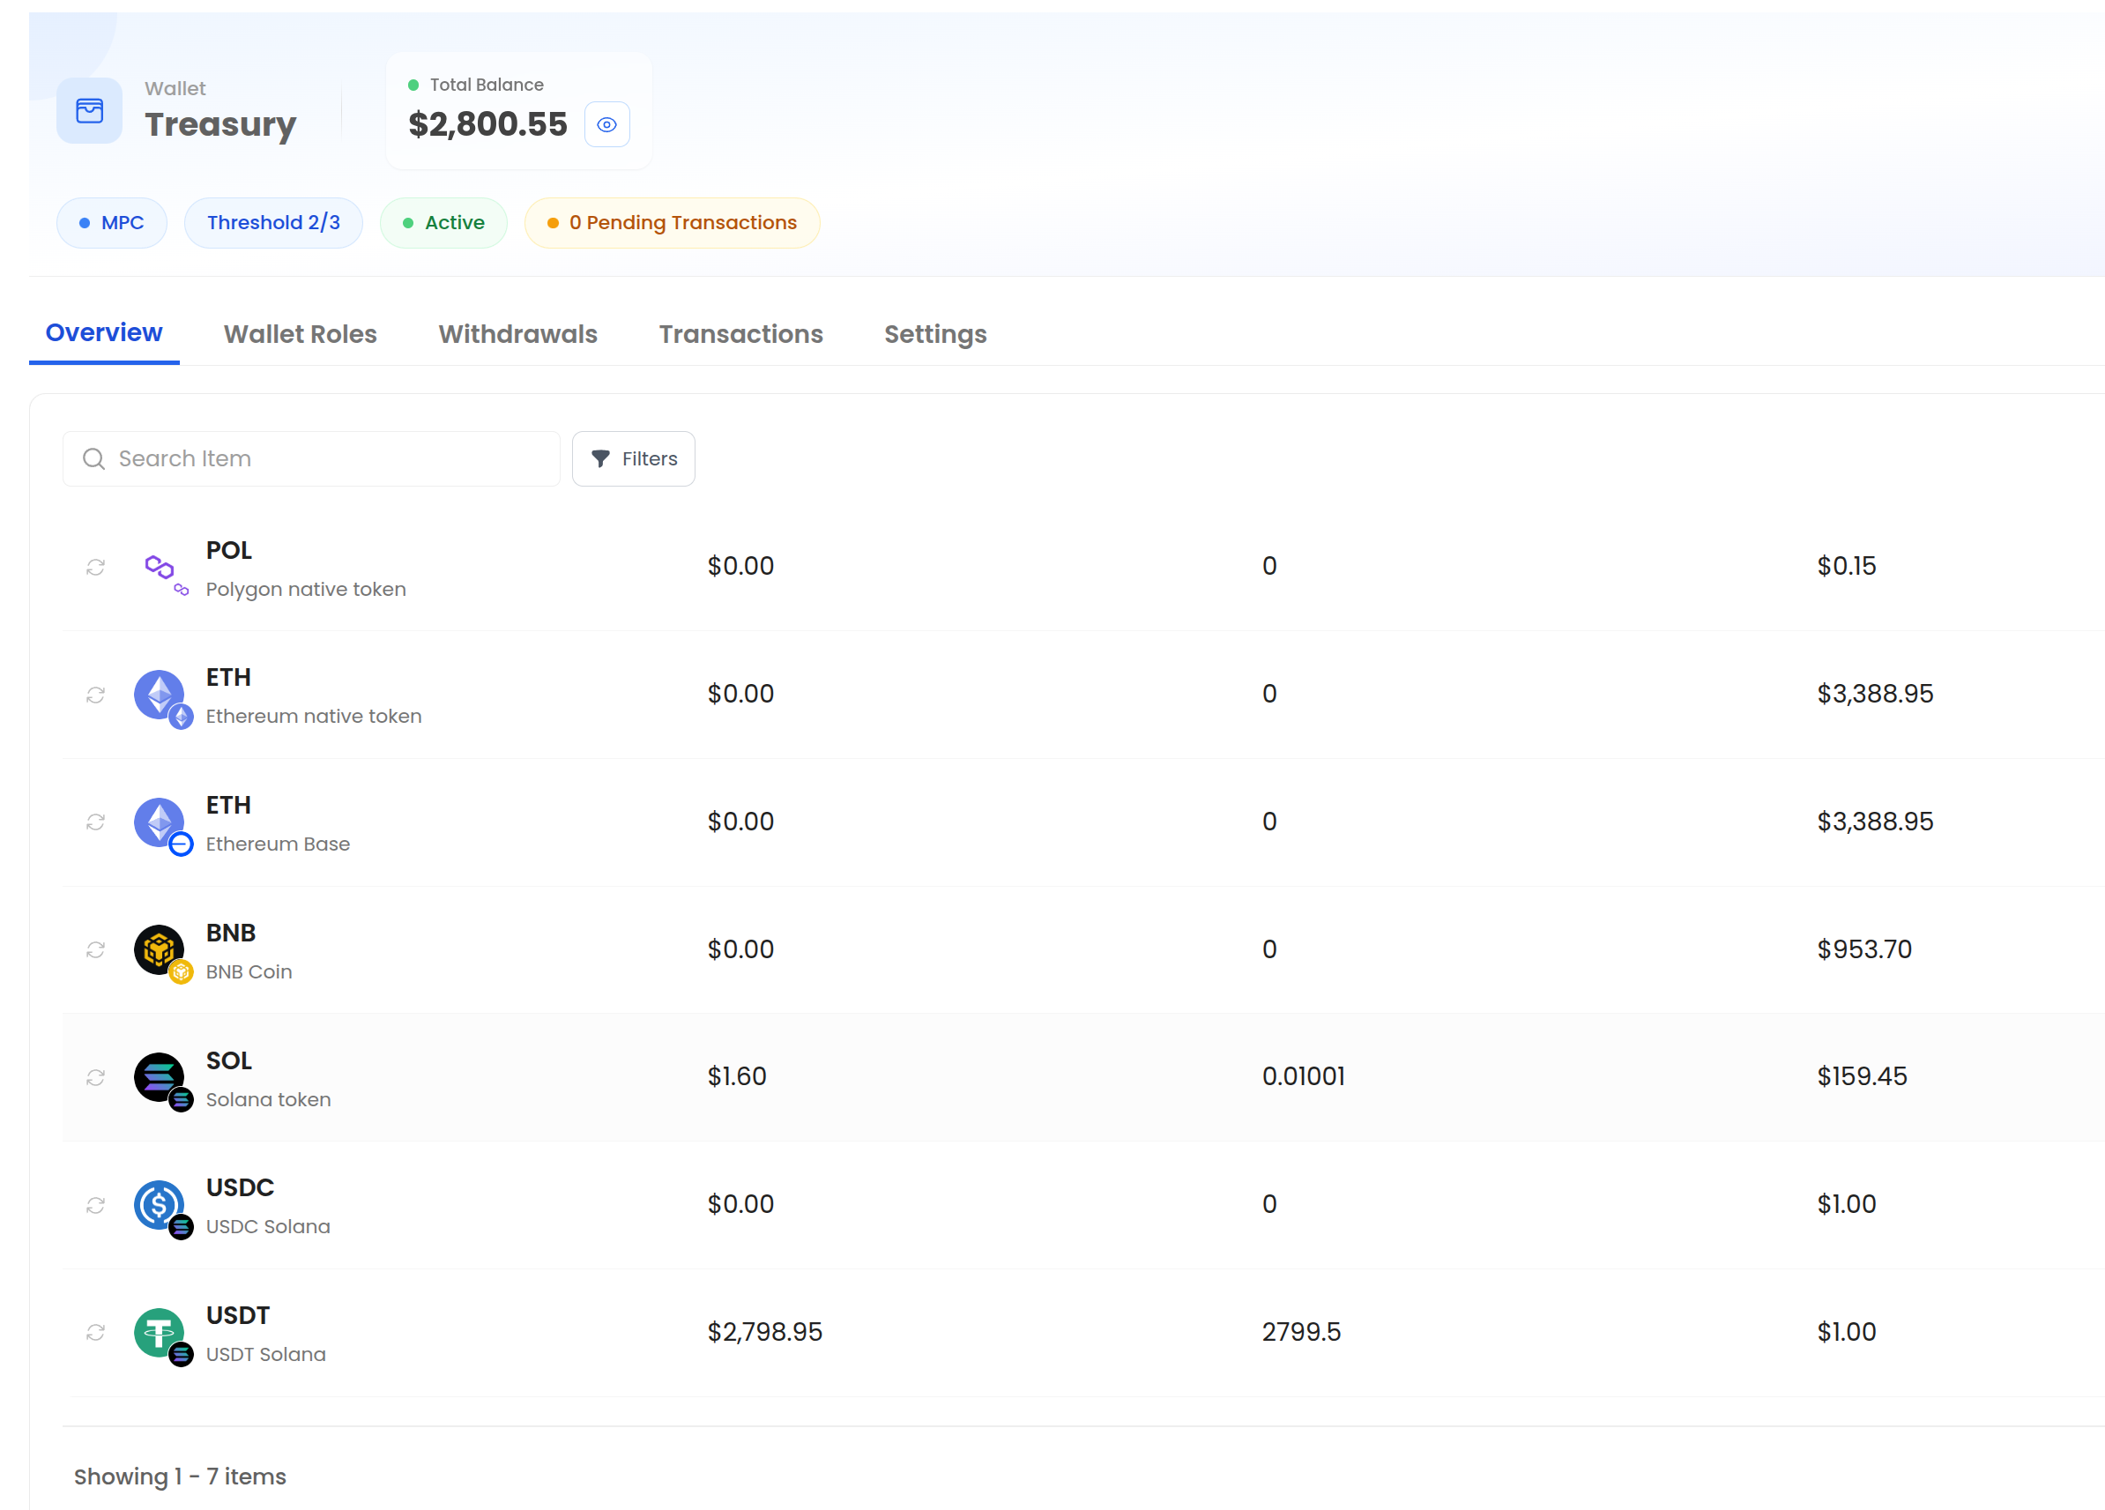Click the search magnifier icon

93,458
